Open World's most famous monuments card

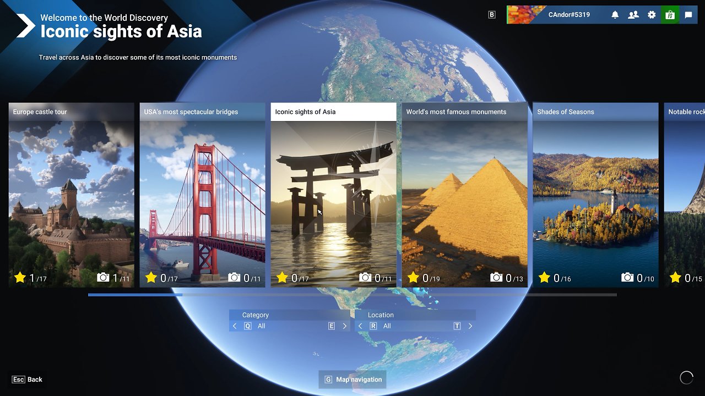465,195
